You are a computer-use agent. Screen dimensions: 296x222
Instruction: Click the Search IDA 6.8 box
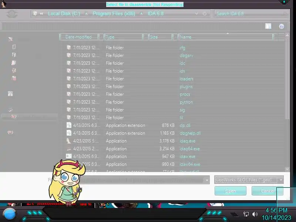point(251,14)
